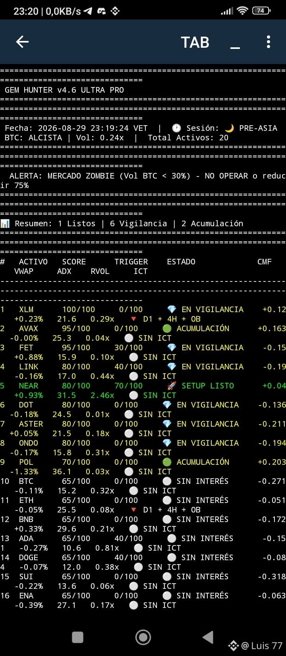Tap the diamond icon on FET row

(x=172, y=347)
